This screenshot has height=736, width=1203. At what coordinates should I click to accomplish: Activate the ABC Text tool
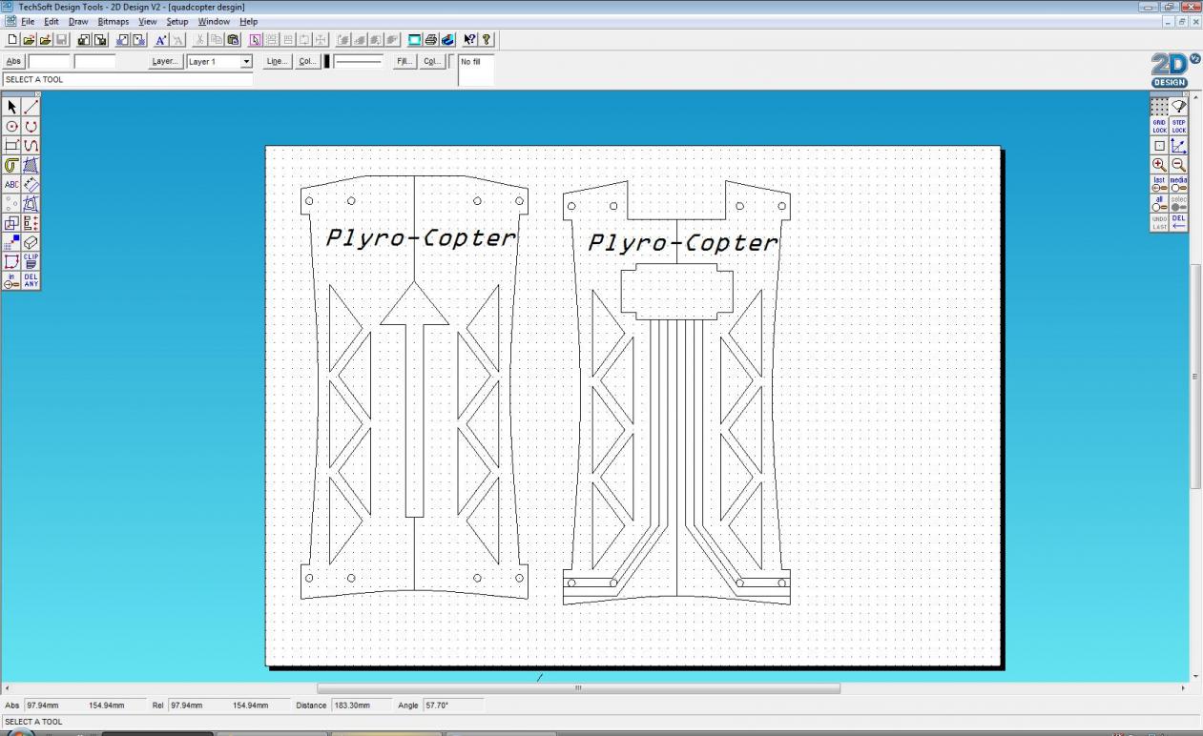tap(11, 184)
